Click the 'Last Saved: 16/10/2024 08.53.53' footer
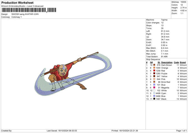The width and height of the screenshot is (188, 133). [62, 130]
